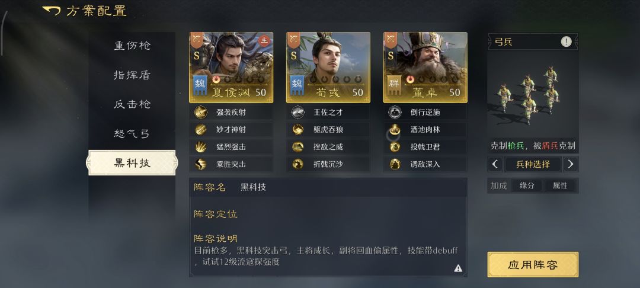Tap the 王佐之才 skill icon
The width and height of the screenshot is (640, 288).
tap(297, 112)
